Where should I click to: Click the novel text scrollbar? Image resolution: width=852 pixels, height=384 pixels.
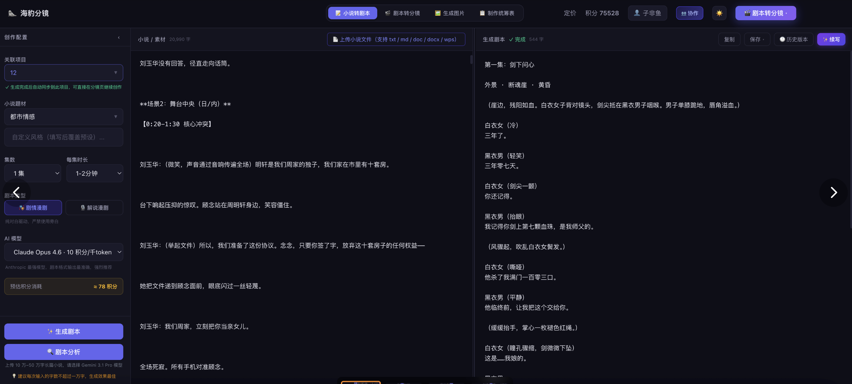tap(471, 60)
